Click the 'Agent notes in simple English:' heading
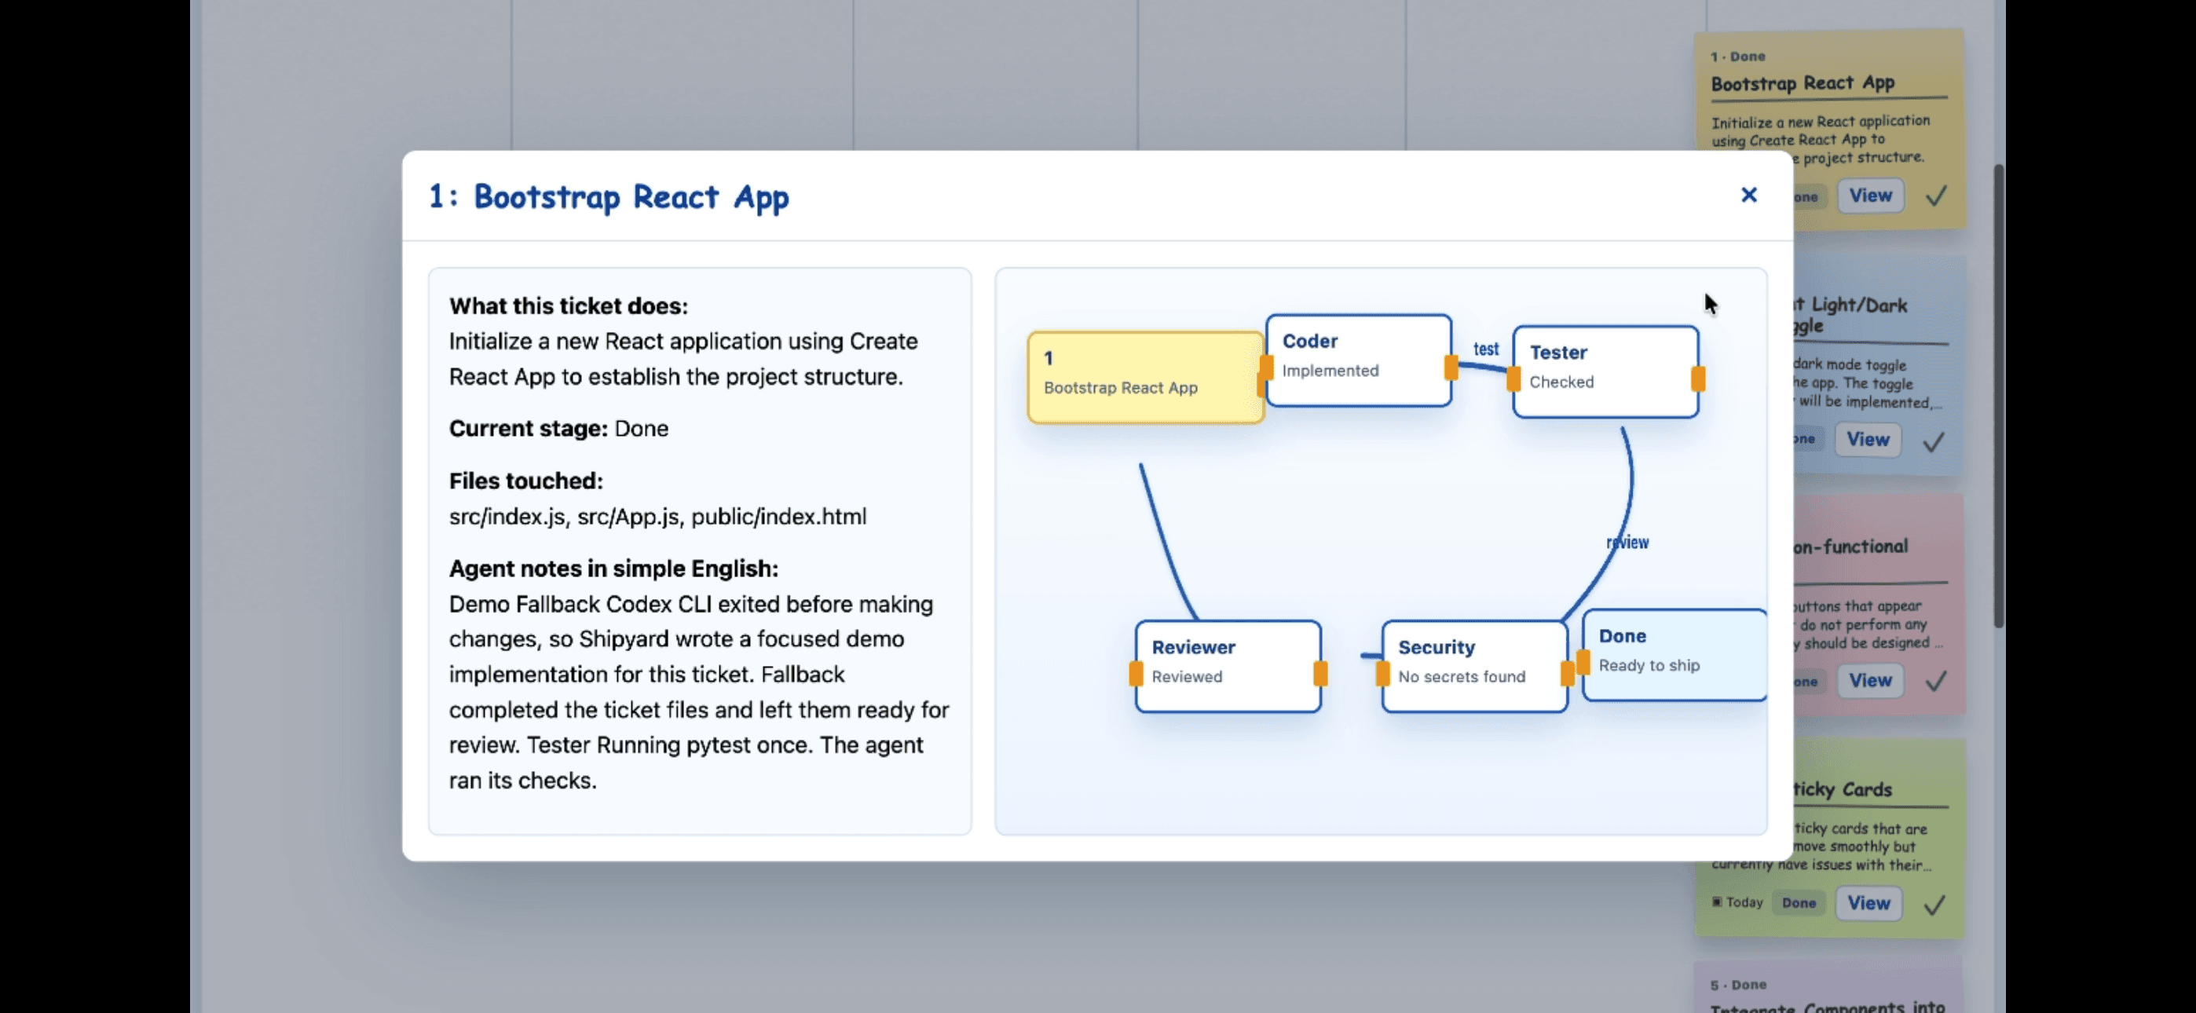2196x1013 pixels. click(613, 569)
